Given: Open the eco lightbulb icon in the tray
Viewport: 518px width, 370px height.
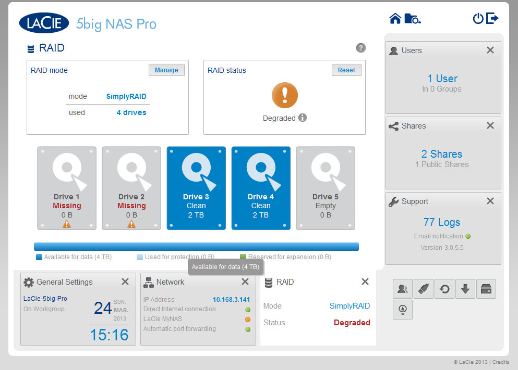Looking at the screenshot, I should coord(403,310).
